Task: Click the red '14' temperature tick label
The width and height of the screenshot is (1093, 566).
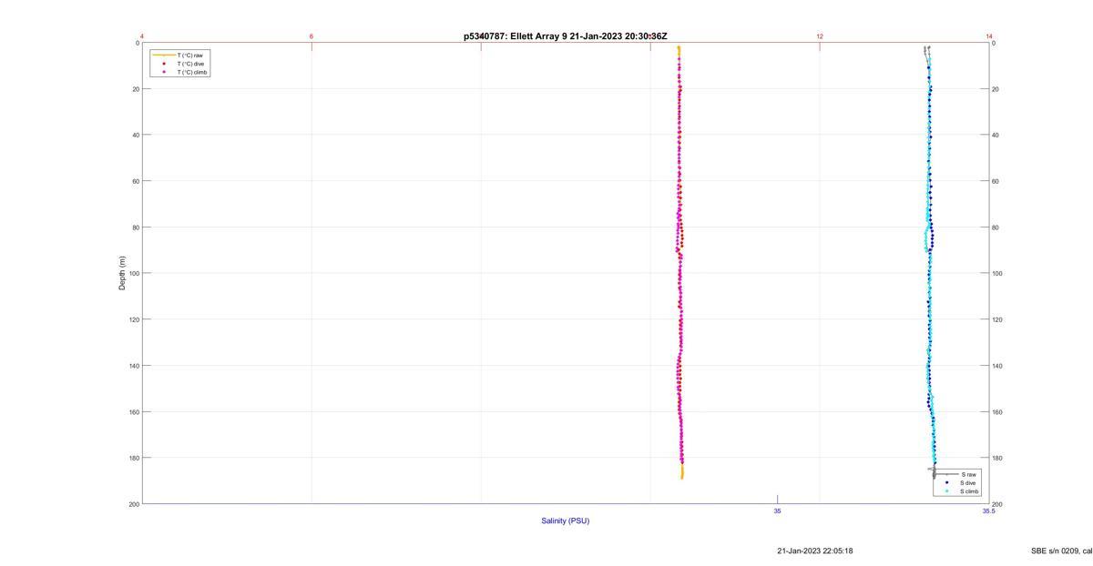Action: [989, 36]
